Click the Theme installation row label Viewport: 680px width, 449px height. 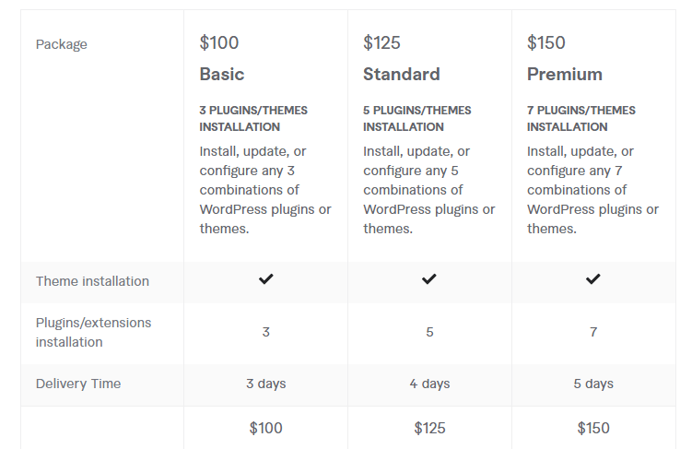[92, 281]
